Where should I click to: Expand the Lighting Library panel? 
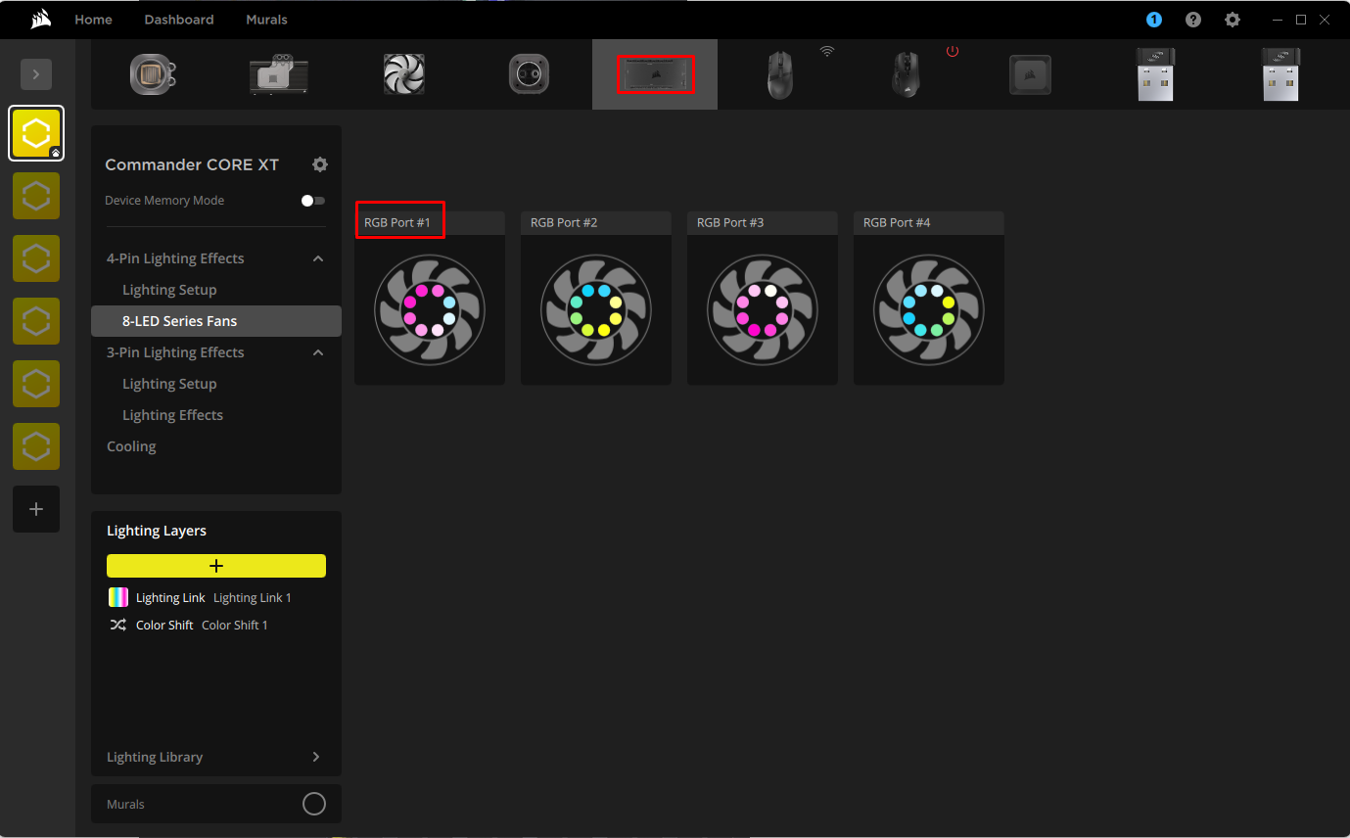[315, 757]
